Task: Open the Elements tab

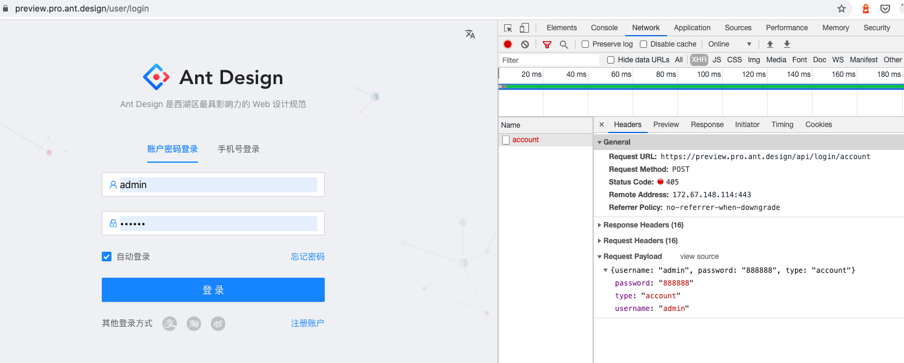Action: [562, 28]
